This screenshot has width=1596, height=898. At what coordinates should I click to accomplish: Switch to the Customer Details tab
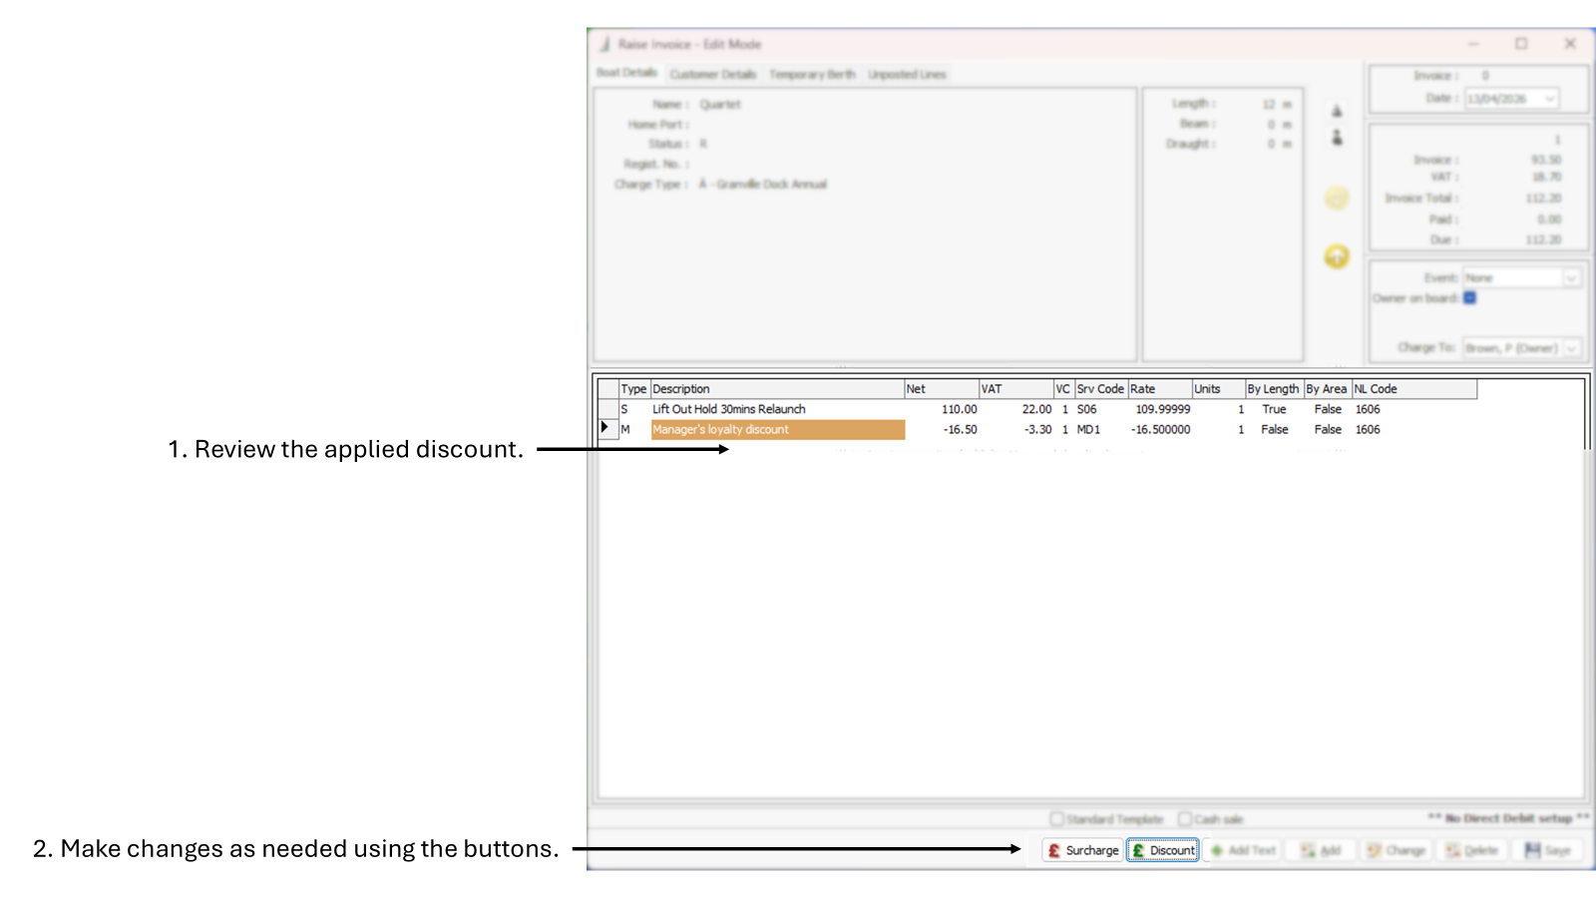coord(712,74)
